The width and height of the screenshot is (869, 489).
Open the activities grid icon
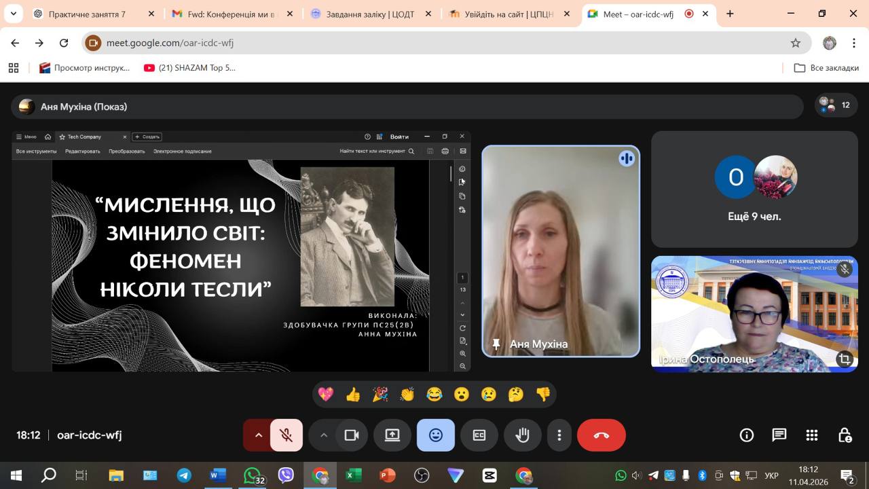tap(811, 435)
